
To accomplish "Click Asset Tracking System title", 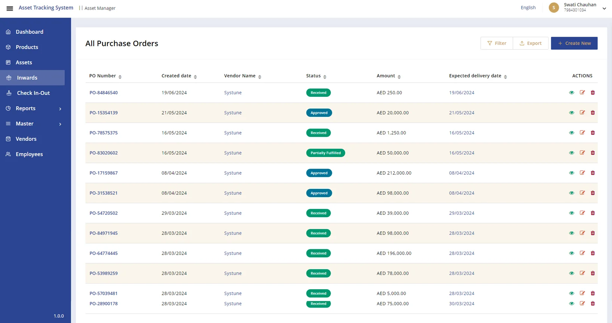I will click(46, 8).
